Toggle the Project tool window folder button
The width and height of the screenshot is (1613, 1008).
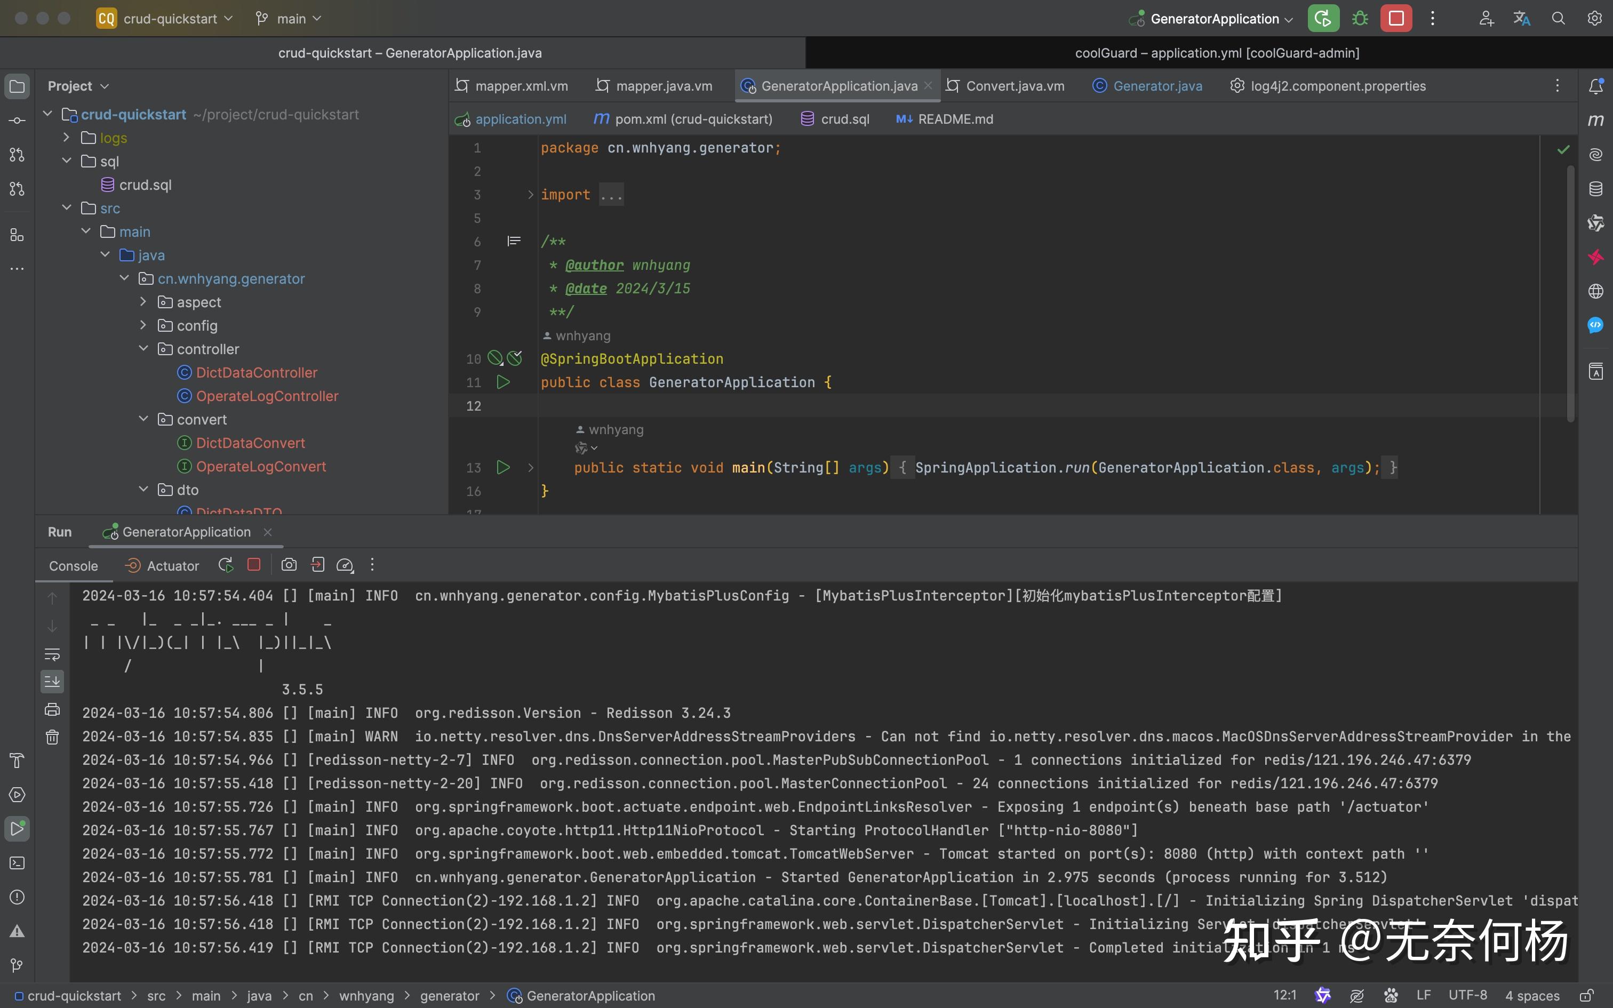17,86
